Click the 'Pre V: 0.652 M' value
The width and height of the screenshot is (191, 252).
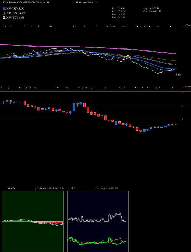[153, 11]
